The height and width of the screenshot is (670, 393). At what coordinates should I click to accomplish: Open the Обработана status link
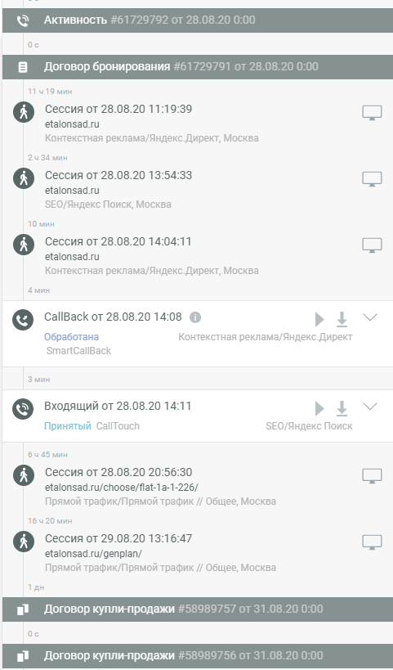click(71, 337)
